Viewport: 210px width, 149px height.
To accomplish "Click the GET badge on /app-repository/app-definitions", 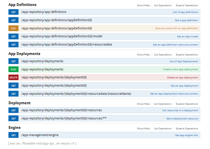I will [13, 12].
